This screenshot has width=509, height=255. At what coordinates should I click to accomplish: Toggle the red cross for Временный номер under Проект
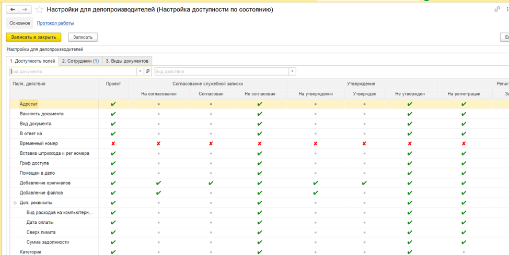click(x=113, y=143)
